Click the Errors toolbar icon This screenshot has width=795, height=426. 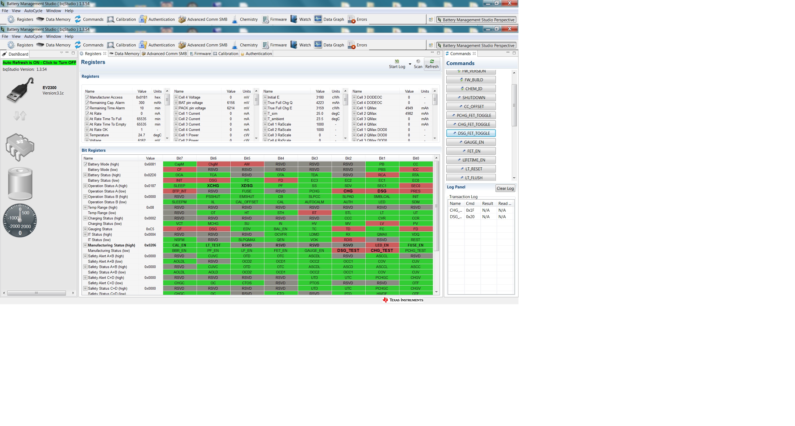pyautogui.click(x=351, y=45)
